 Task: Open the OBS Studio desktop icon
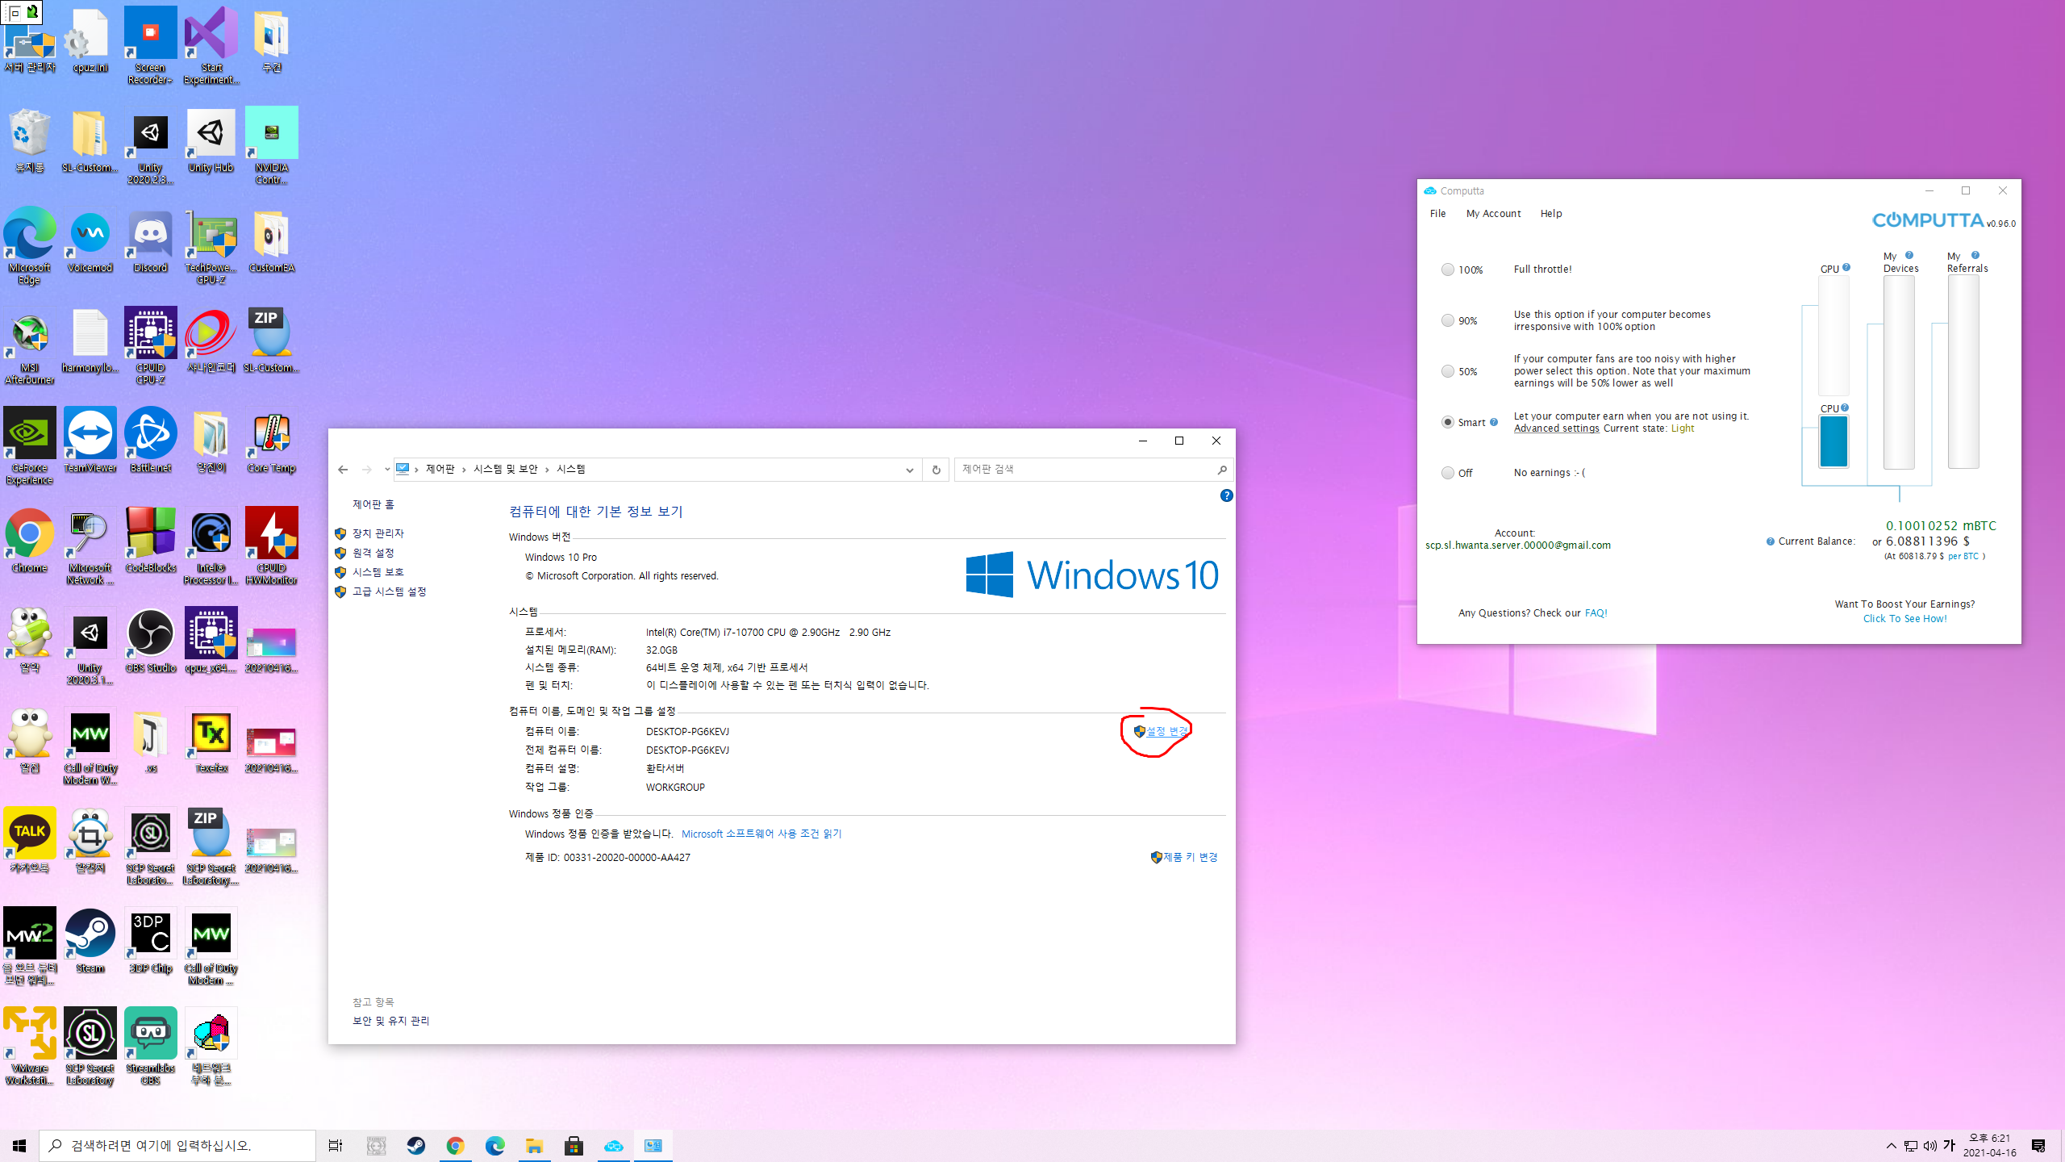point(150,642)
